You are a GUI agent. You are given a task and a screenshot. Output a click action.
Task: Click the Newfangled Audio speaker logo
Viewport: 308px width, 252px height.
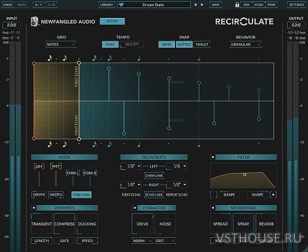tap(34, 22)
